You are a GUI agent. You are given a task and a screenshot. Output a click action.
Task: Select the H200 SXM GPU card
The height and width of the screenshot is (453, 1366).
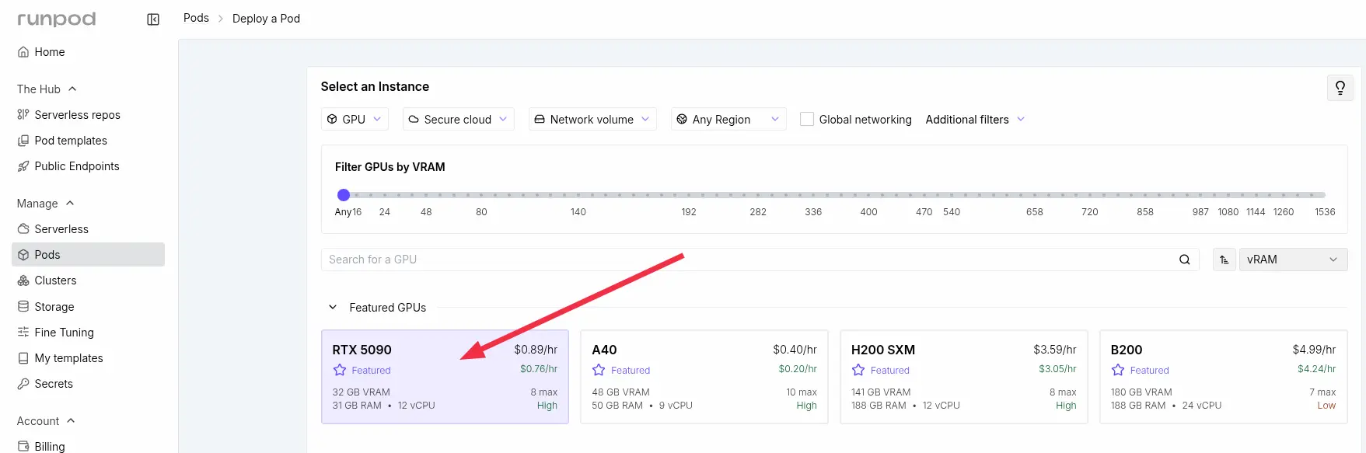(x=963, y=377)
